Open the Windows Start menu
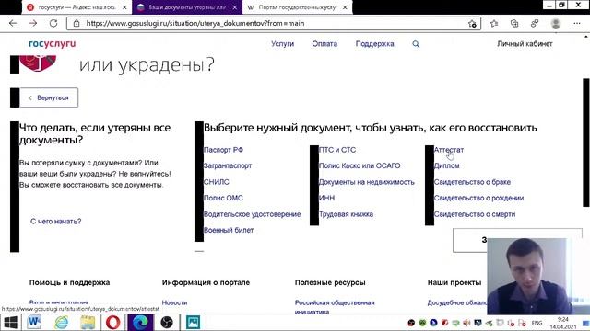This screenshot has height=331, width=590. pyautogui.click(x=10, y=323)
